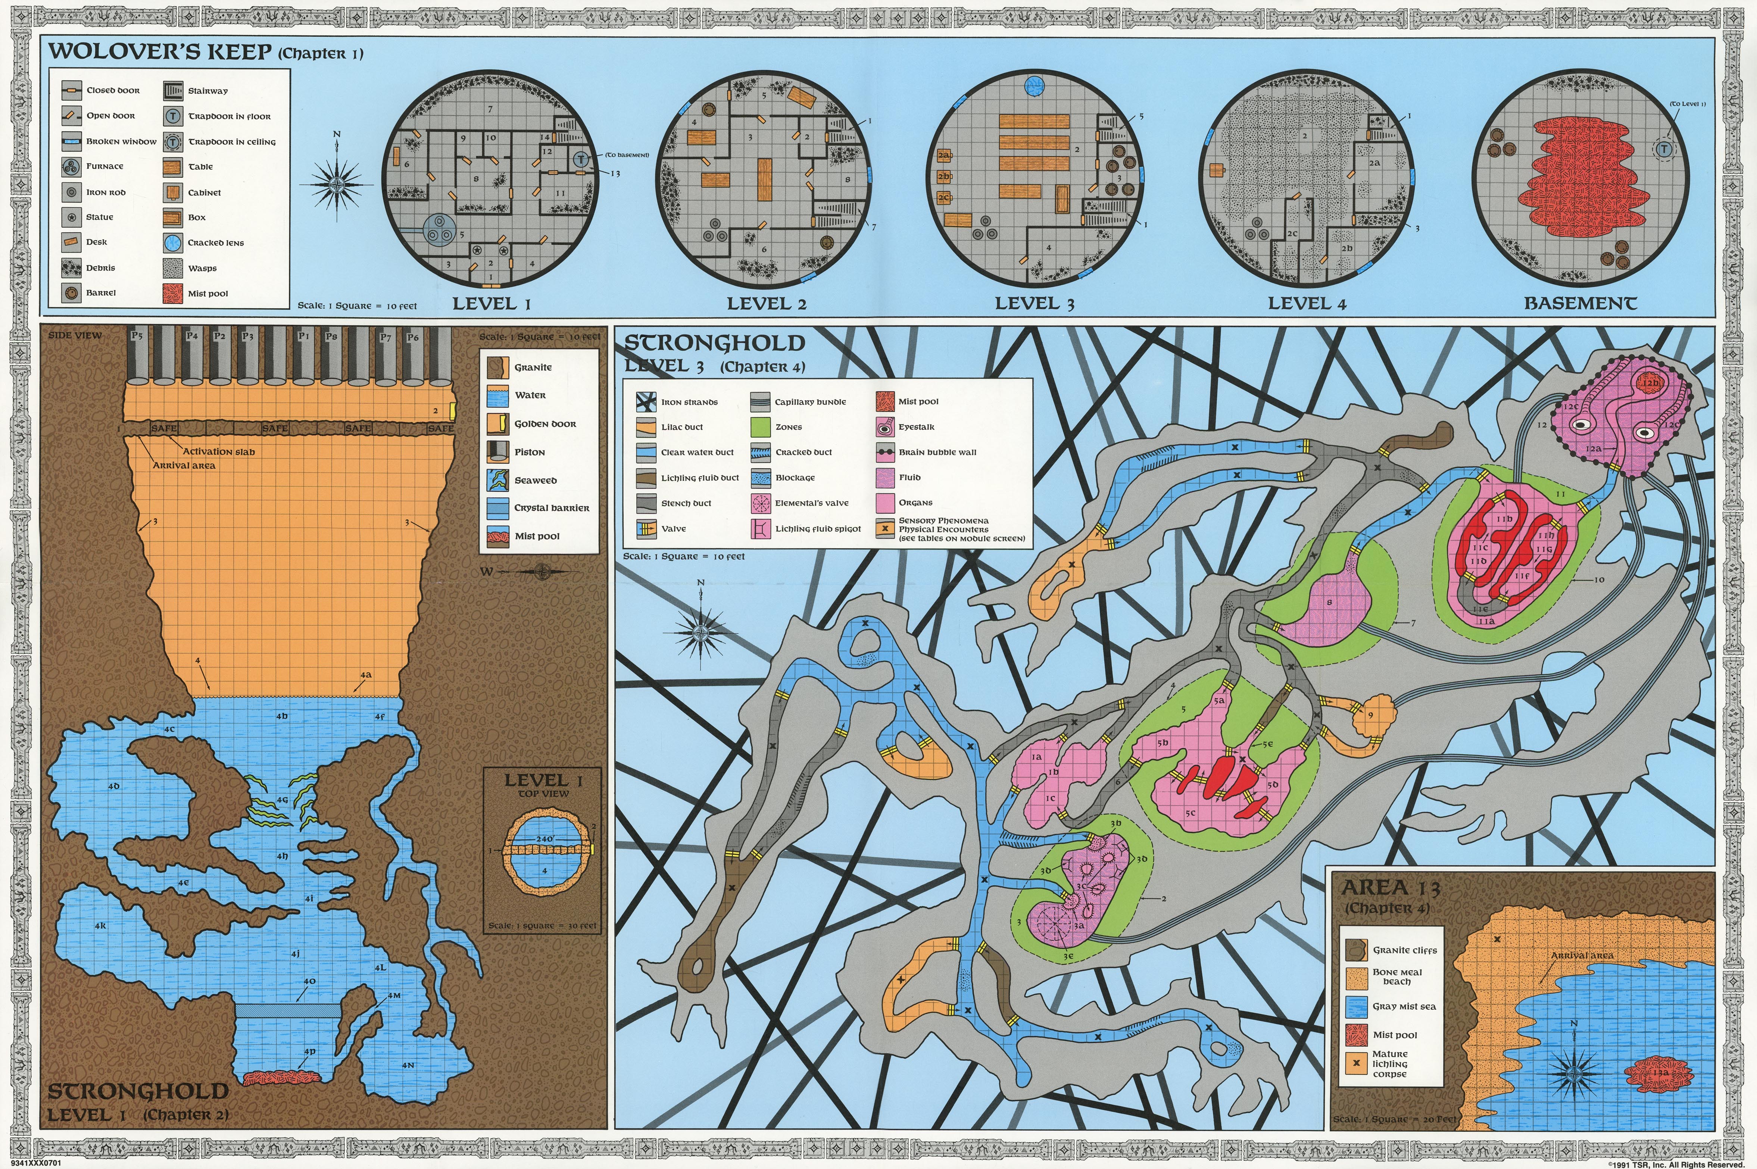Viewport: 1757px width, 1169px height.
Task: Click the Iron strands legend icon
Action: pyautogui.click(x=646, y=402)
